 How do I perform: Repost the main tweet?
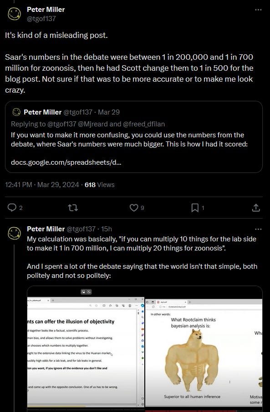pos(73,208)
